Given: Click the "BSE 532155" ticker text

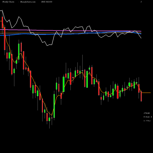Looking at the screenshot, I should [x=47, y=2].
